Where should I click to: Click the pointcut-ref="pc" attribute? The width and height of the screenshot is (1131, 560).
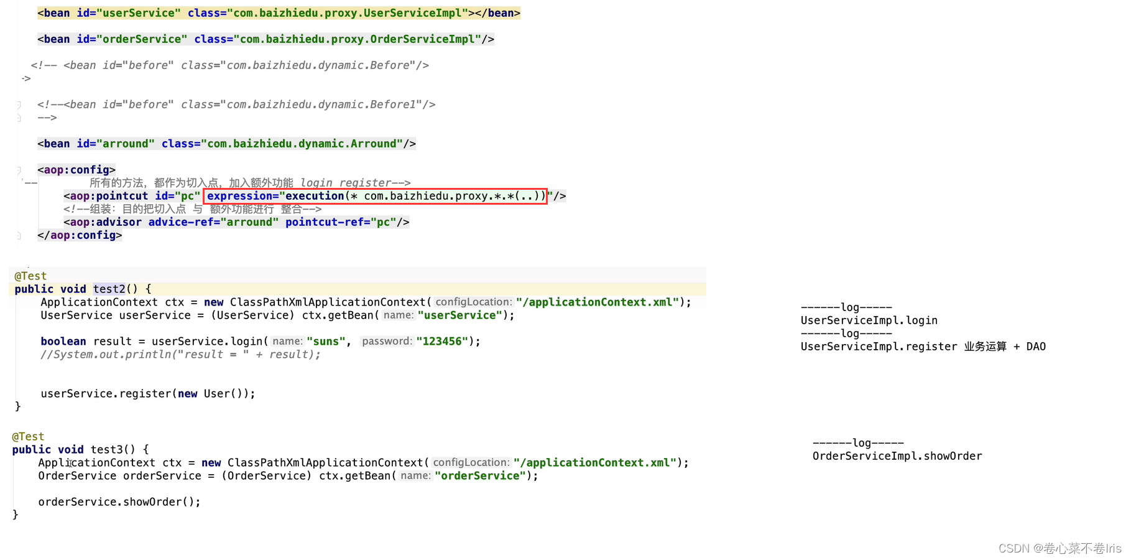pyautogui.click(x=341, y=222)
